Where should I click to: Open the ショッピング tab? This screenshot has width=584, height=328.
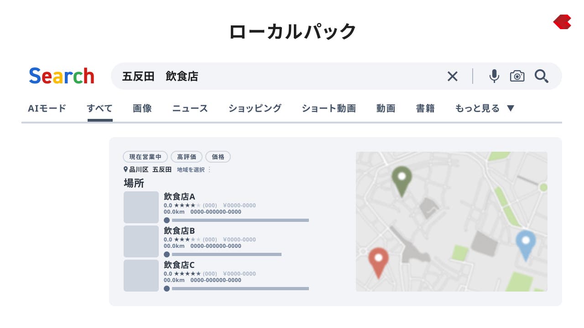[255, 108]
